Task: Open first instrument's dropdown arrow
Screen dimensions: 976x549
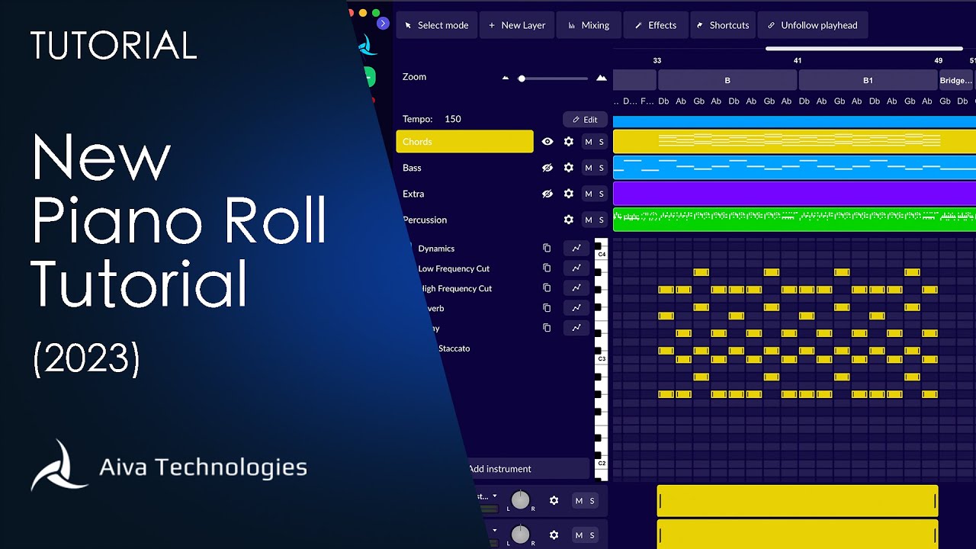Action: [x=494, y=496]
